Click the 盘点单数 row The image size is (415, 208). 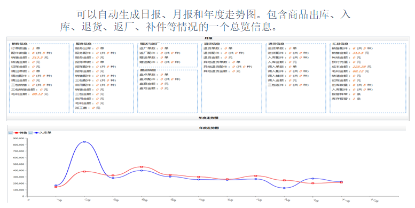coord(154,75)
